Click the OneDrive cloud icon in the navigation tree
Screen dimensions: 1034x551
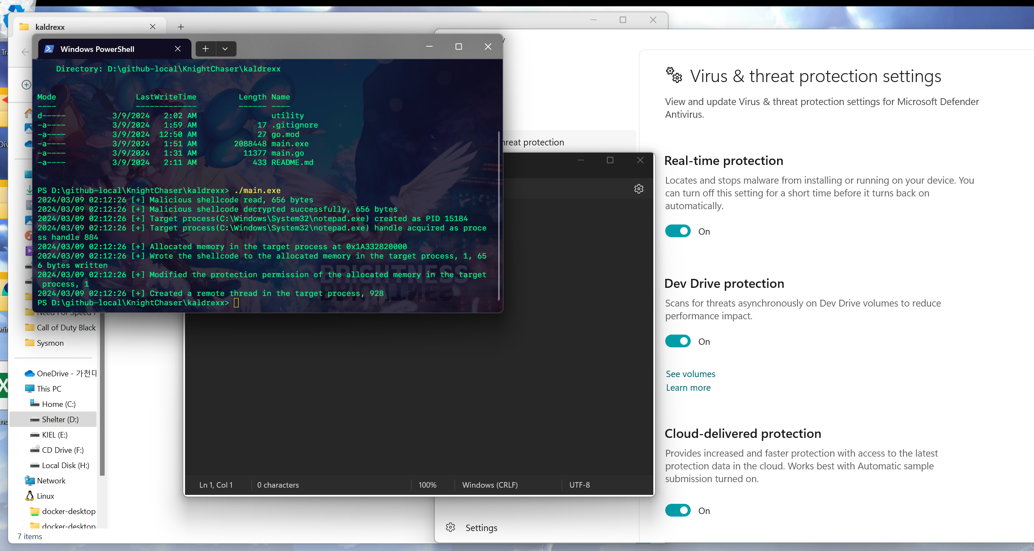point(29,373)
